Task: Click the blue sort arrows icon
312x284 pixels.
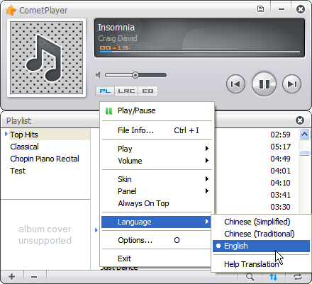Action: click(x=274, y=276)
